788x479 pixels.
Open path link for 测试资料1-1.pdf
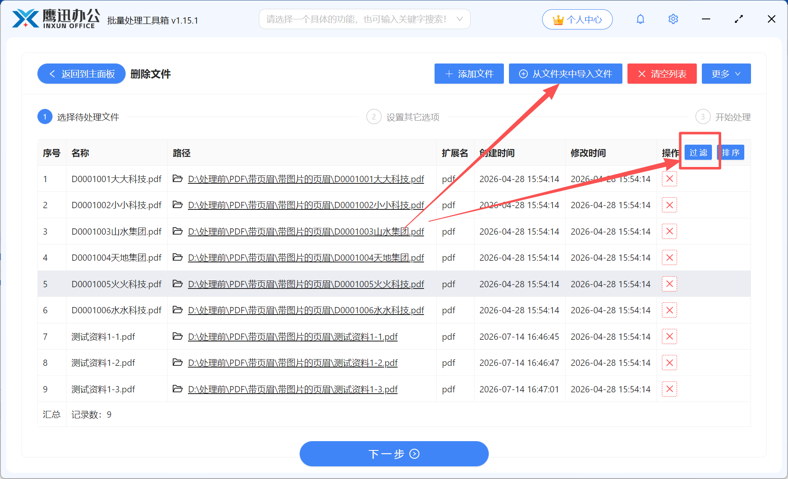click(293, 337)
